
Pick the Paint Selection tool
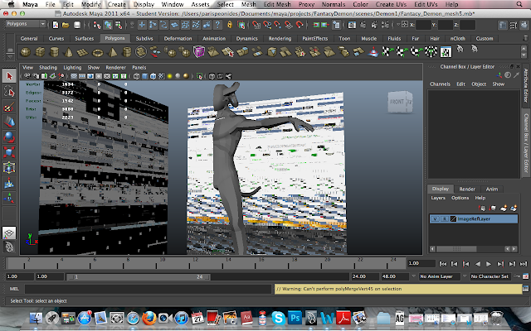pos(9,107)
